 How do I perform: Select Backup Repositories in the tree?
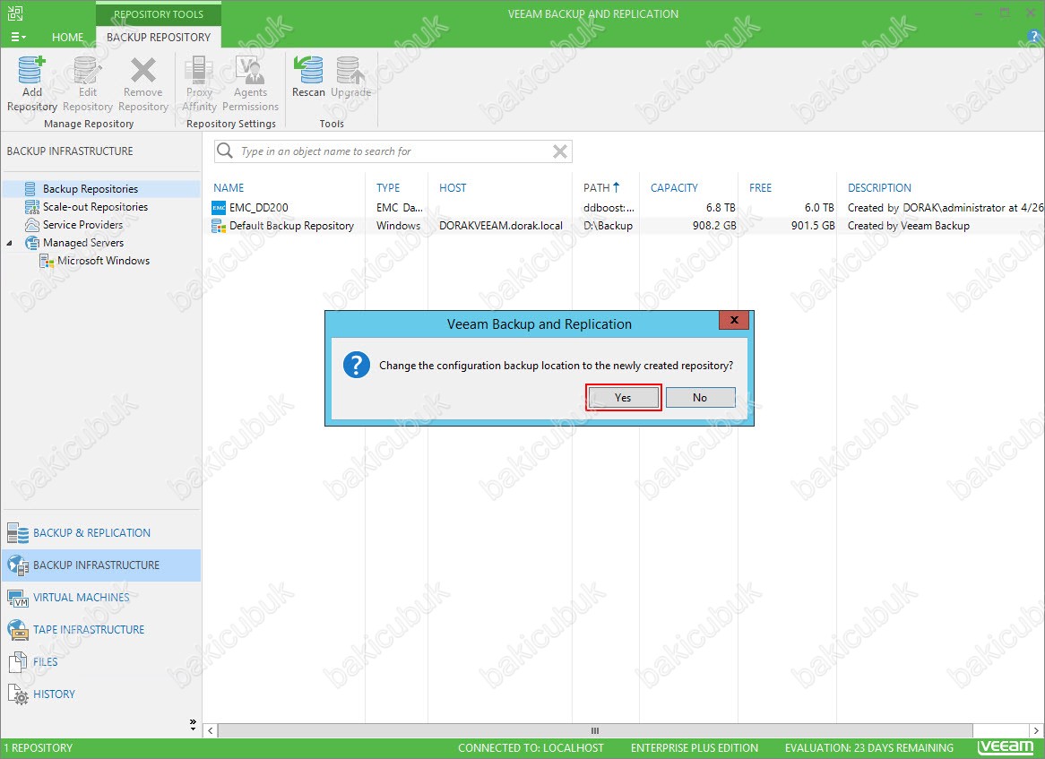coord(90,188)
